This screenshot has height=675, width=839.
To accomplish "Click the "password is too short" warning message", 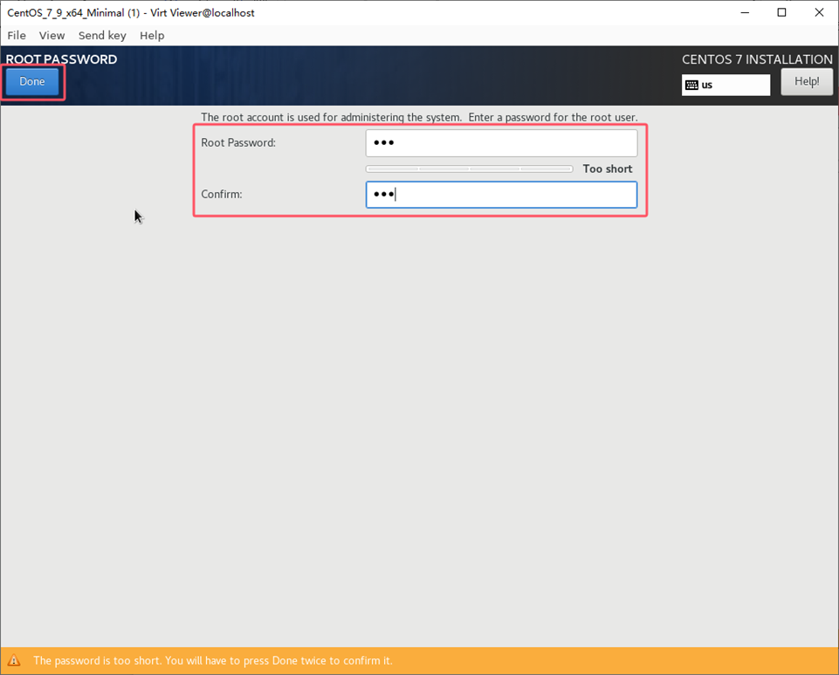I will [x=213, y=660].
